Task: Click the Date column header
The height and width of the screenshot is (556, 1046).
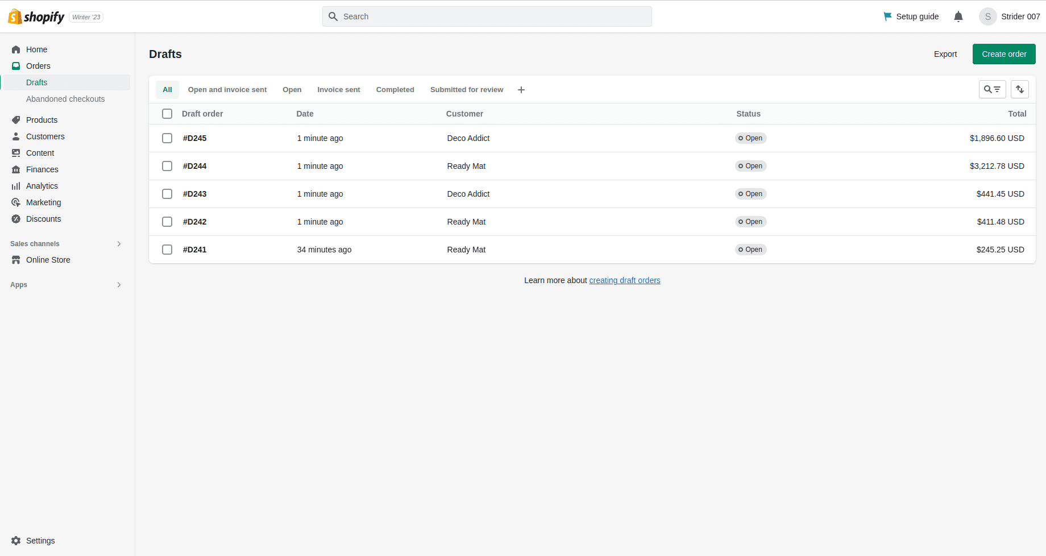Action: tap(305, 114)
